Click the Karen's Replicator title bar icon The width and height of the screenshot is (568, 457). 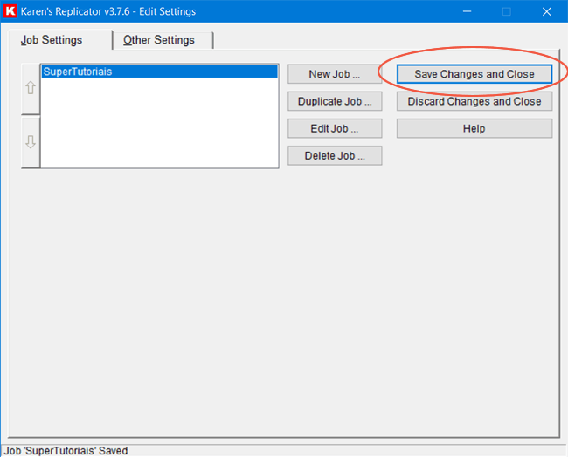[11, 12]
